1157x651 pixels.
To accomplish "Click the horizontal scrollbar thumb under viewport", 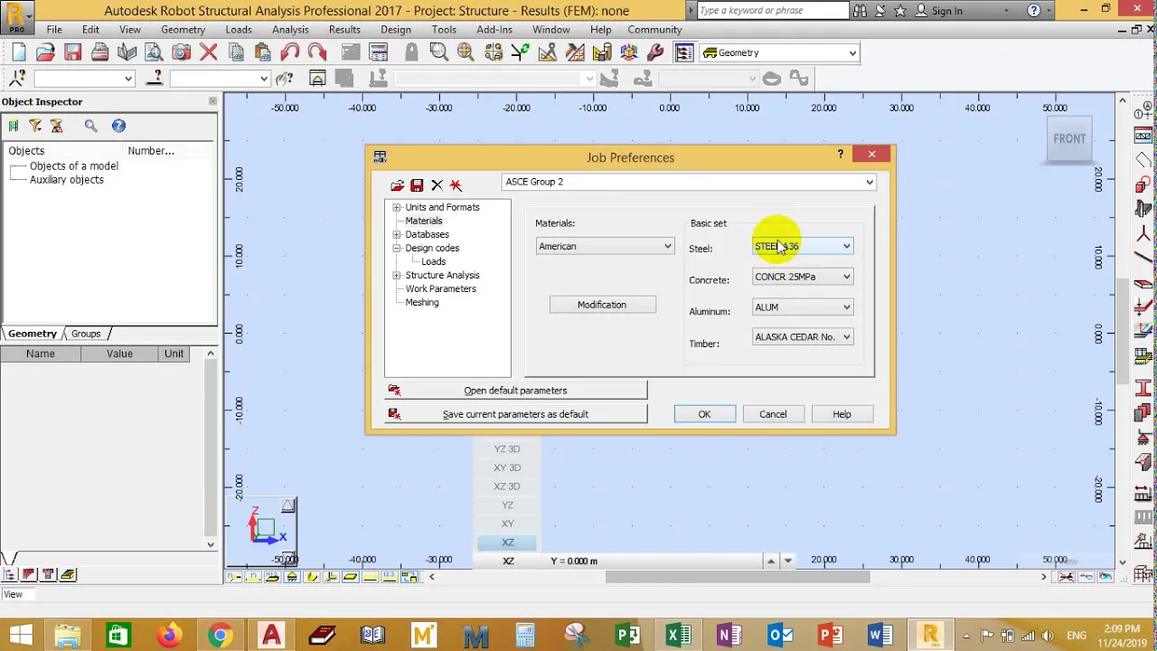I will (738, 577).
